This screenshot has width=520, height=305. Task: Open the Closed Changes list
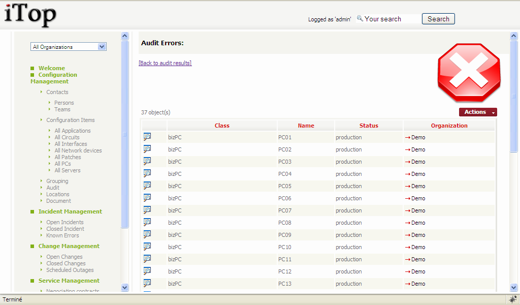[x=66, y=263]
